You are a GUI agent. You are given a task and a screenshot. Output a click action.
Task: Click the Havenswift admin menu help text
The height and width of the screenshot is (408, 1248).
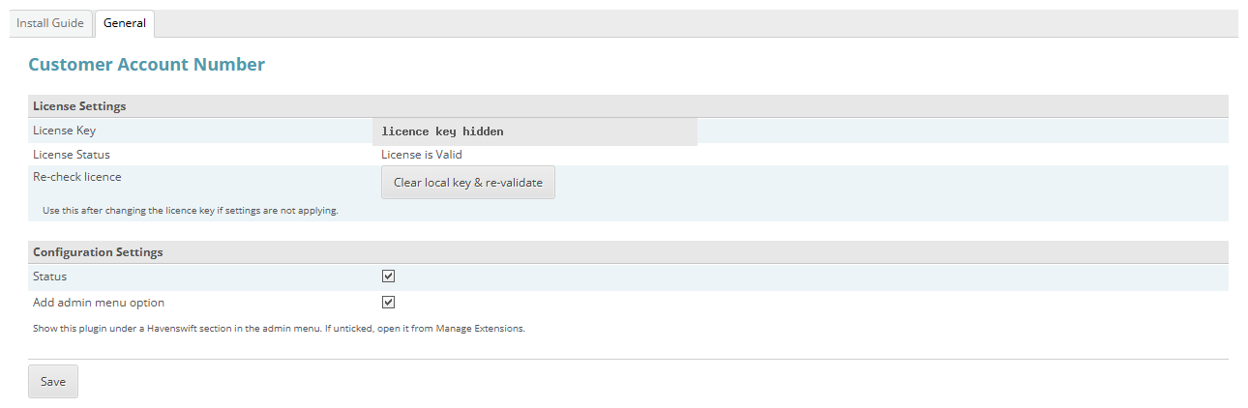coord(279,329)
